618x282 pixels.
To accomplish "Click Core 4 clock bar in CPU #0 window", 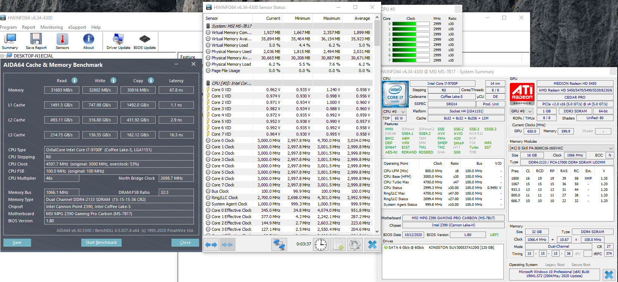I will [x=411, y=44].
